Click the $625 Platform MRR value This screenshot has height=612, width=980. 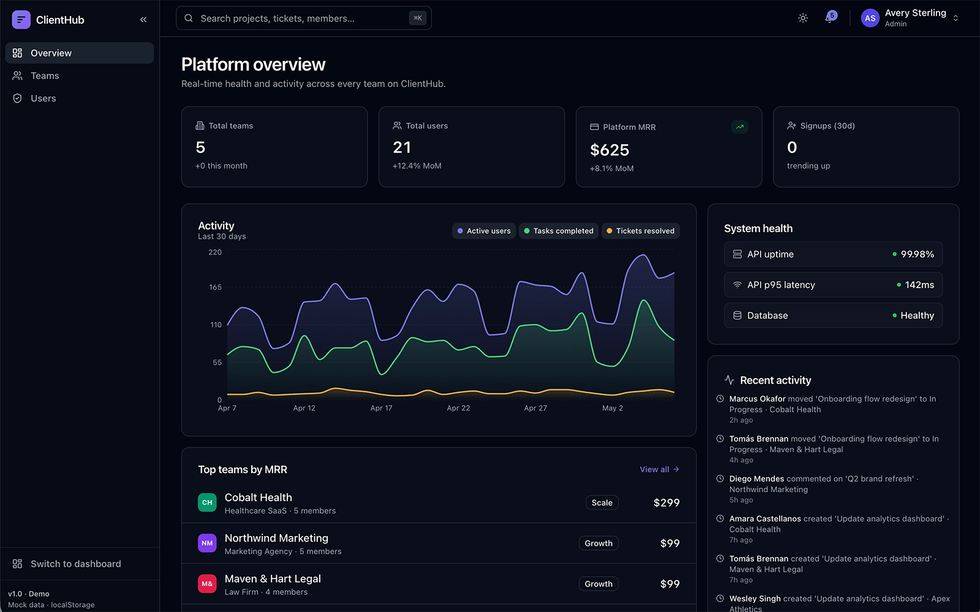(609, 150)
